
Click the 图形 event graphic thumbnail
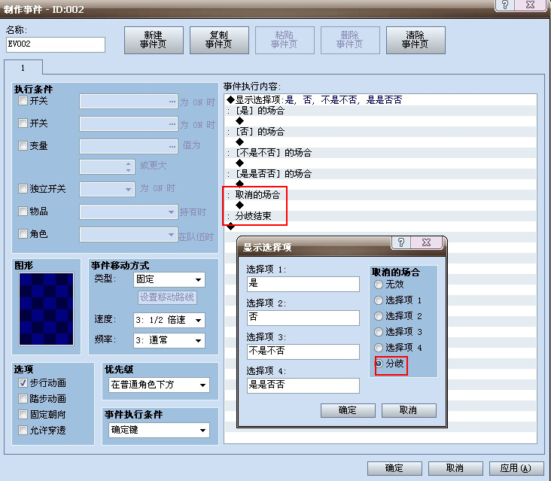[x=46, y=309]
